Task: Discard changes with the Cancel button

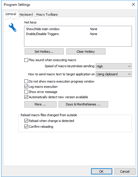Action: (x=125, y=171)
